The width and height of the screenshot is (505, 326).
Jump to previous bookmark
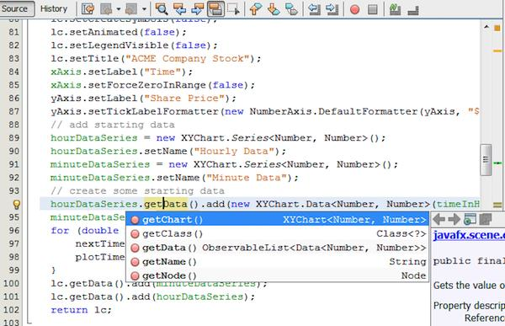click(256, 8)
